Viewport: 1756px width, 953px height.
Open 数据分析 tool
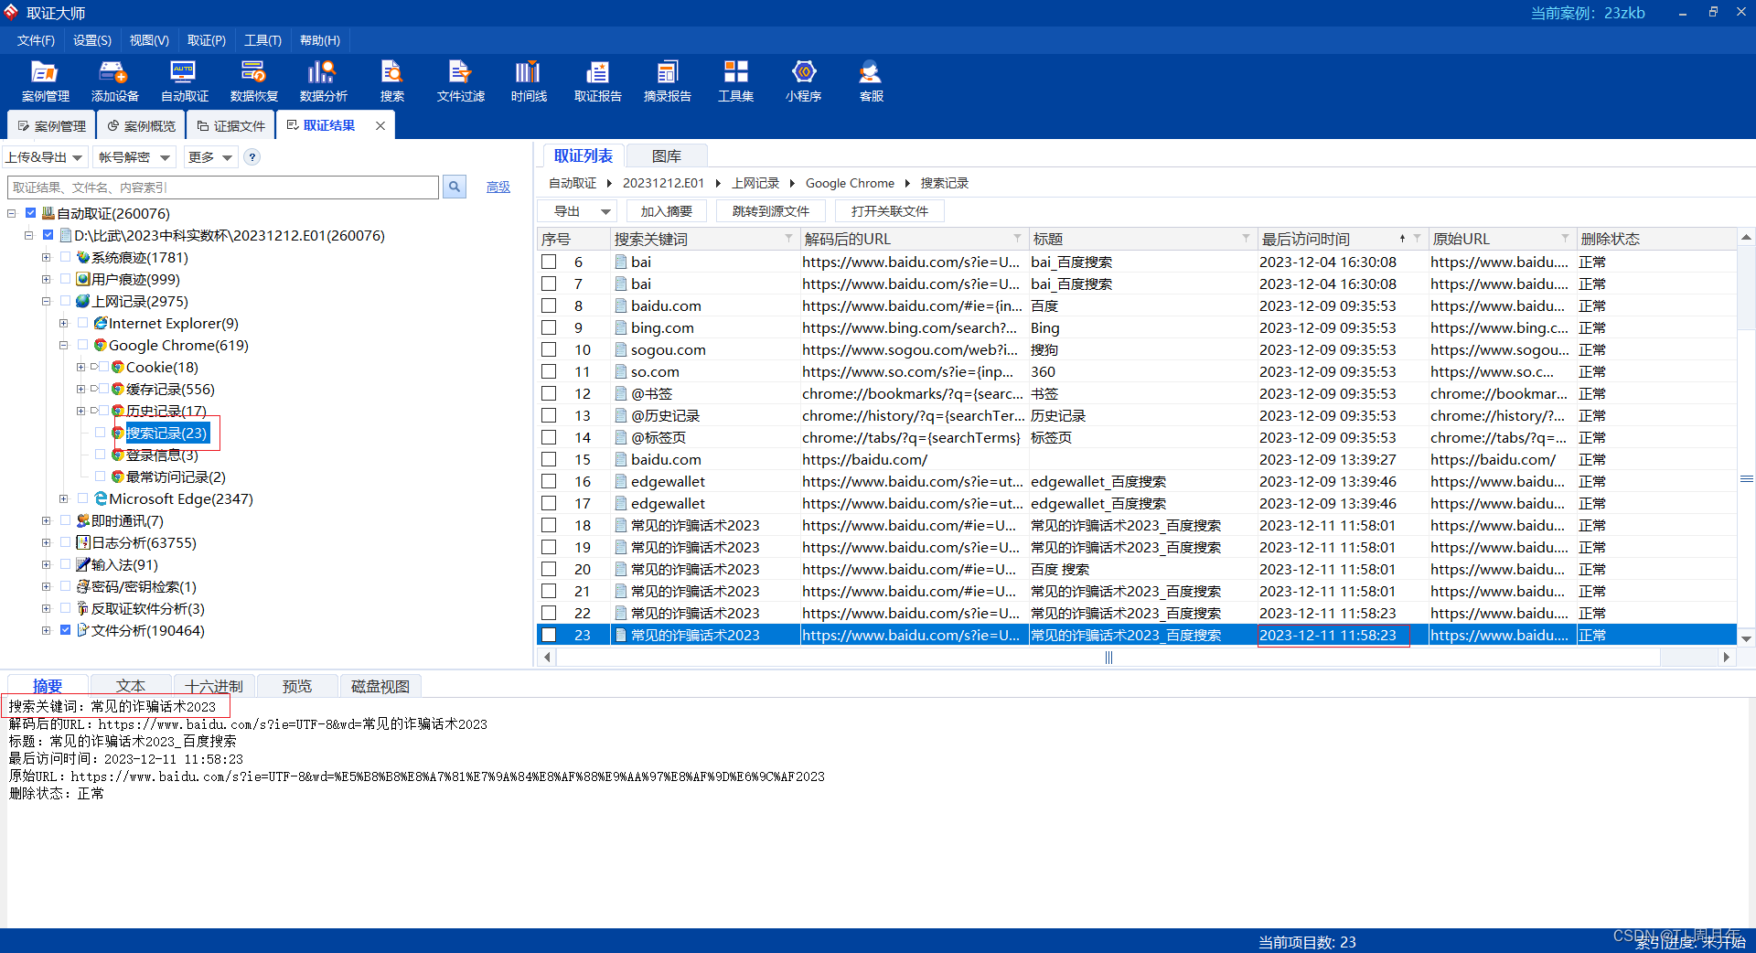point(323,80)
